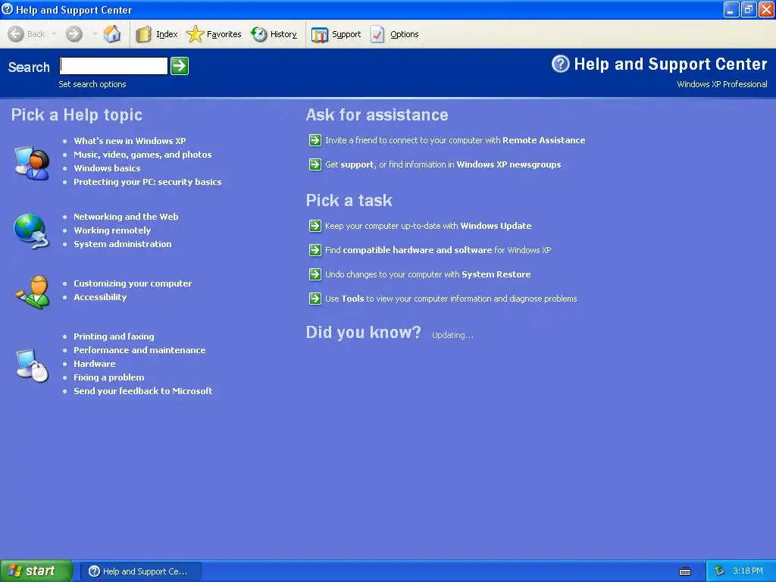776x582 pixels.
Task: Open the Support toolbar icon
Action: coord(320,34)
